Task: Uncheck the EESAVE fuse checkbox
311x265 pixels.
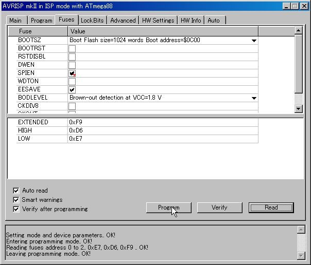Action: (x=72, y=90)
